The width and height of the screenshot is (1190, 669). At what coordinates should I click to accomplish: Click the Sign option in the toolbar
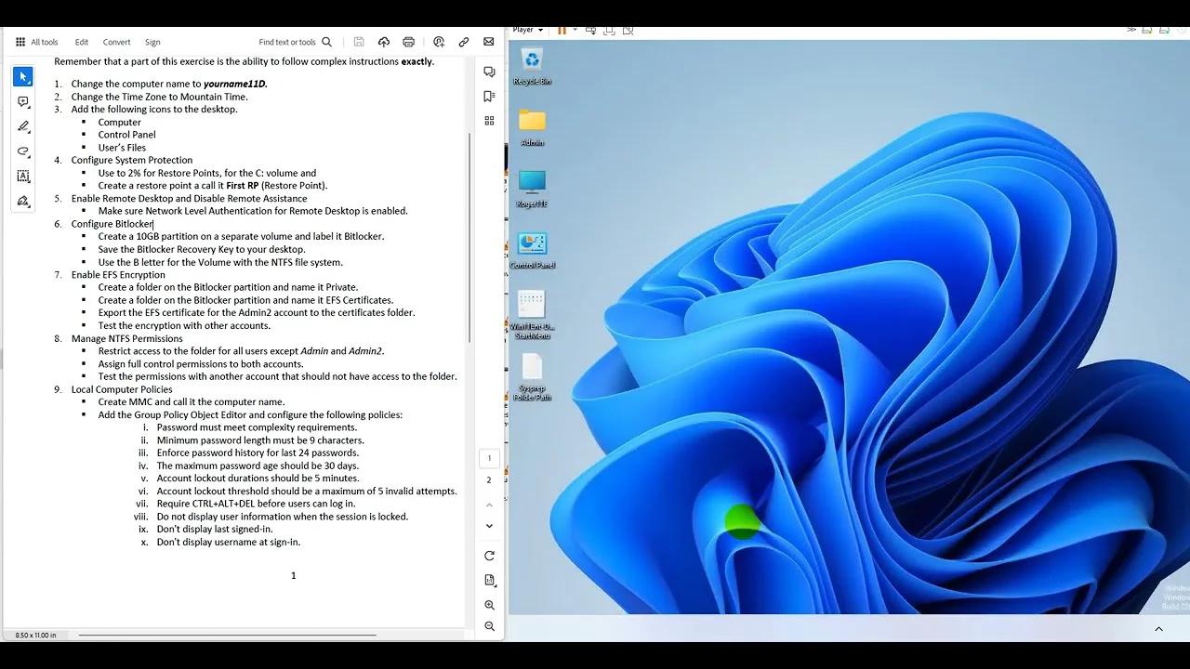tap(152, 42)
